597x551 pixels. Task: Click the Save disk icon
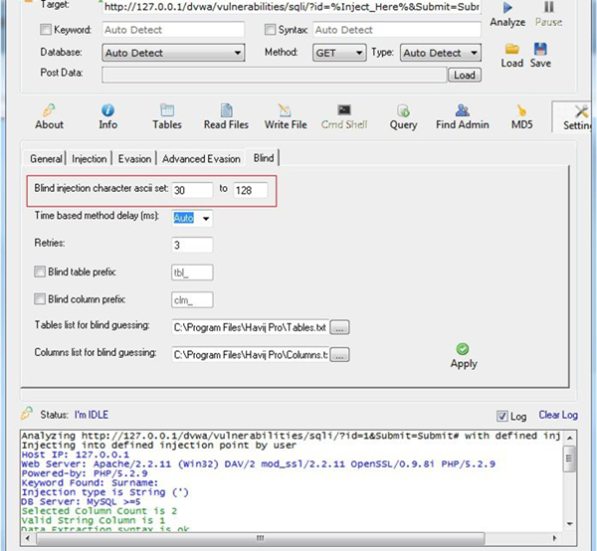tap(540, 54)
